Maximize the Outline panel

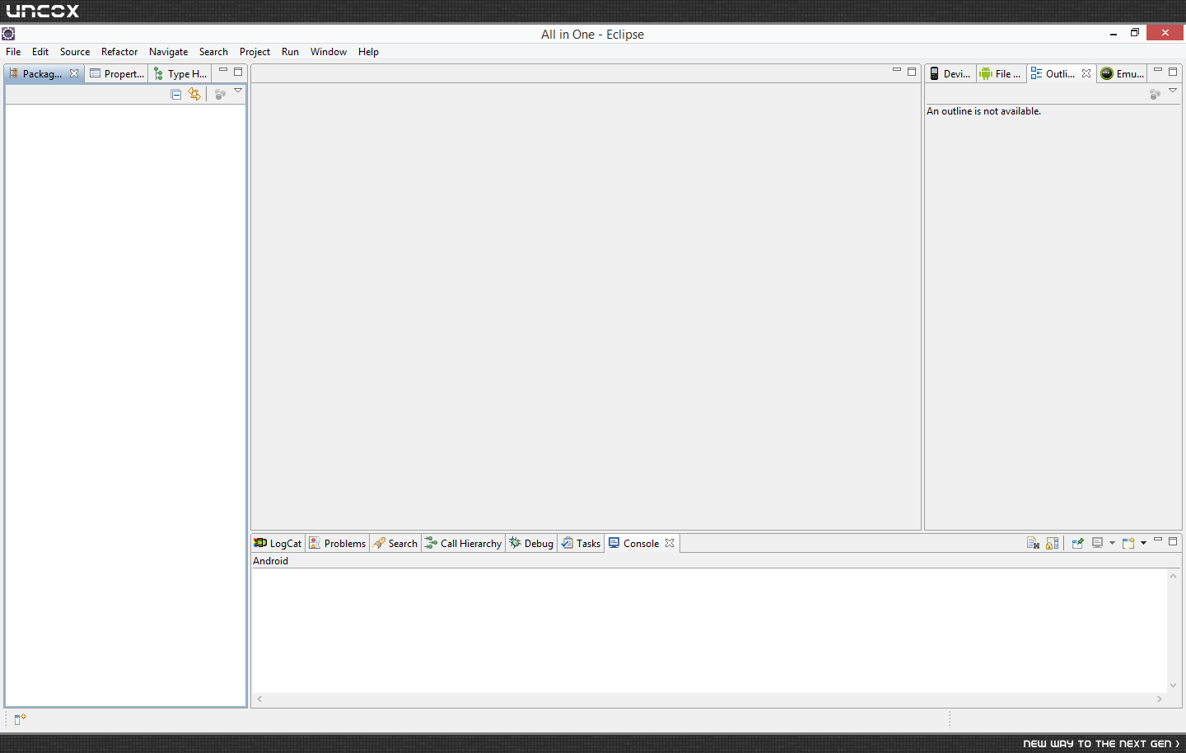pyautogui.click(x=1173, y=72)
